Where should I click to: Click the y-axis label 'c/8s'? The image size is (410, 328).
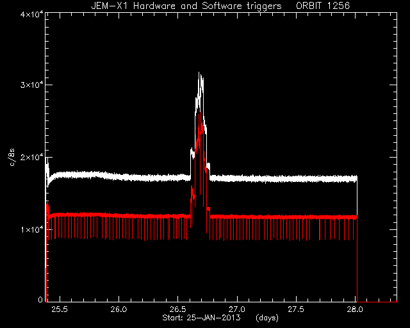pyautogui.click(x=12, y=157)
